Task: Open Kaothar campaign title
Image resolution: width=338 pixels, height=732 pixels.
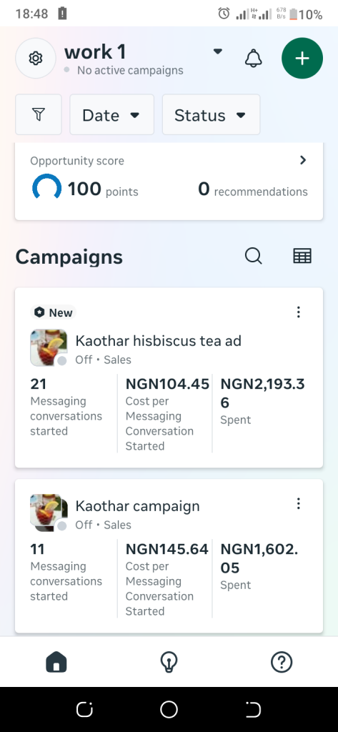Action: pyautogui.click(x=138, y=506)
